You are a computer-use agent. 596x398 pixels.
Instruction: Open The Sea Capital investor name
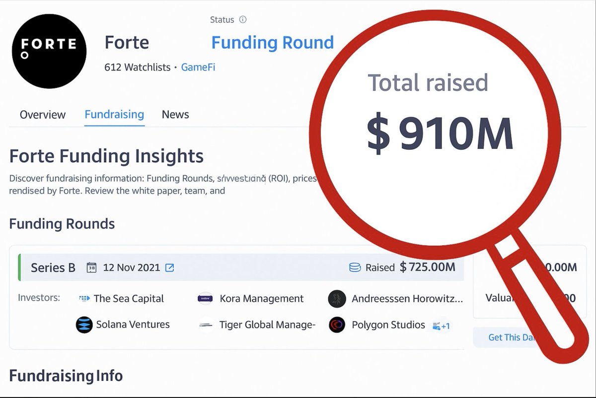tap(129, 298)
